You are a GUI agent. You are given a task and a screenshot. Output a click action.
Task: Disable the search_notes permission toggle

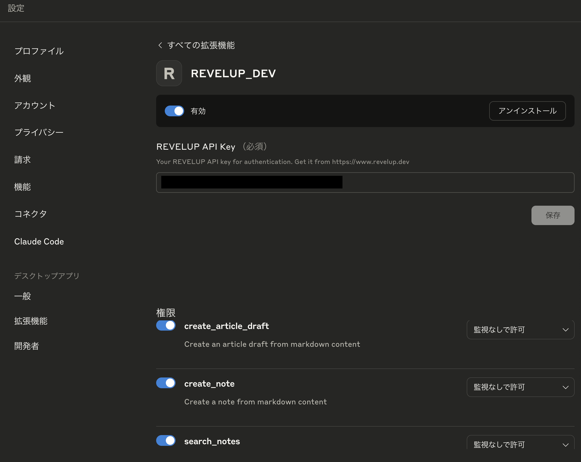tap(166, 440)
